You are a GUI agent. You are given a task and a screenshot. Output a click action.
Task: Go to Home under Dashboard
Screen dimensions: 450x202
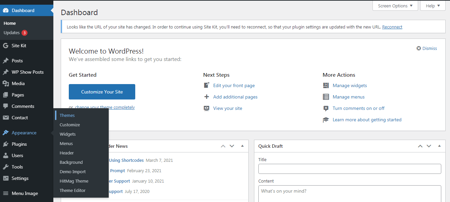point(10,23)
